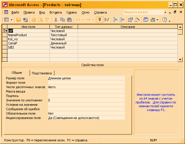Select the NameProduct field name cell
This screenshot has height=144, width=185.
point(29,35)
